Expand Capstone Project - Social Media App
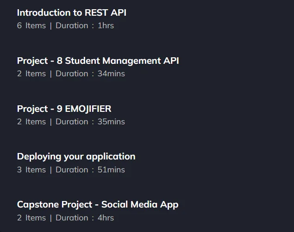 tap(98, 205)
